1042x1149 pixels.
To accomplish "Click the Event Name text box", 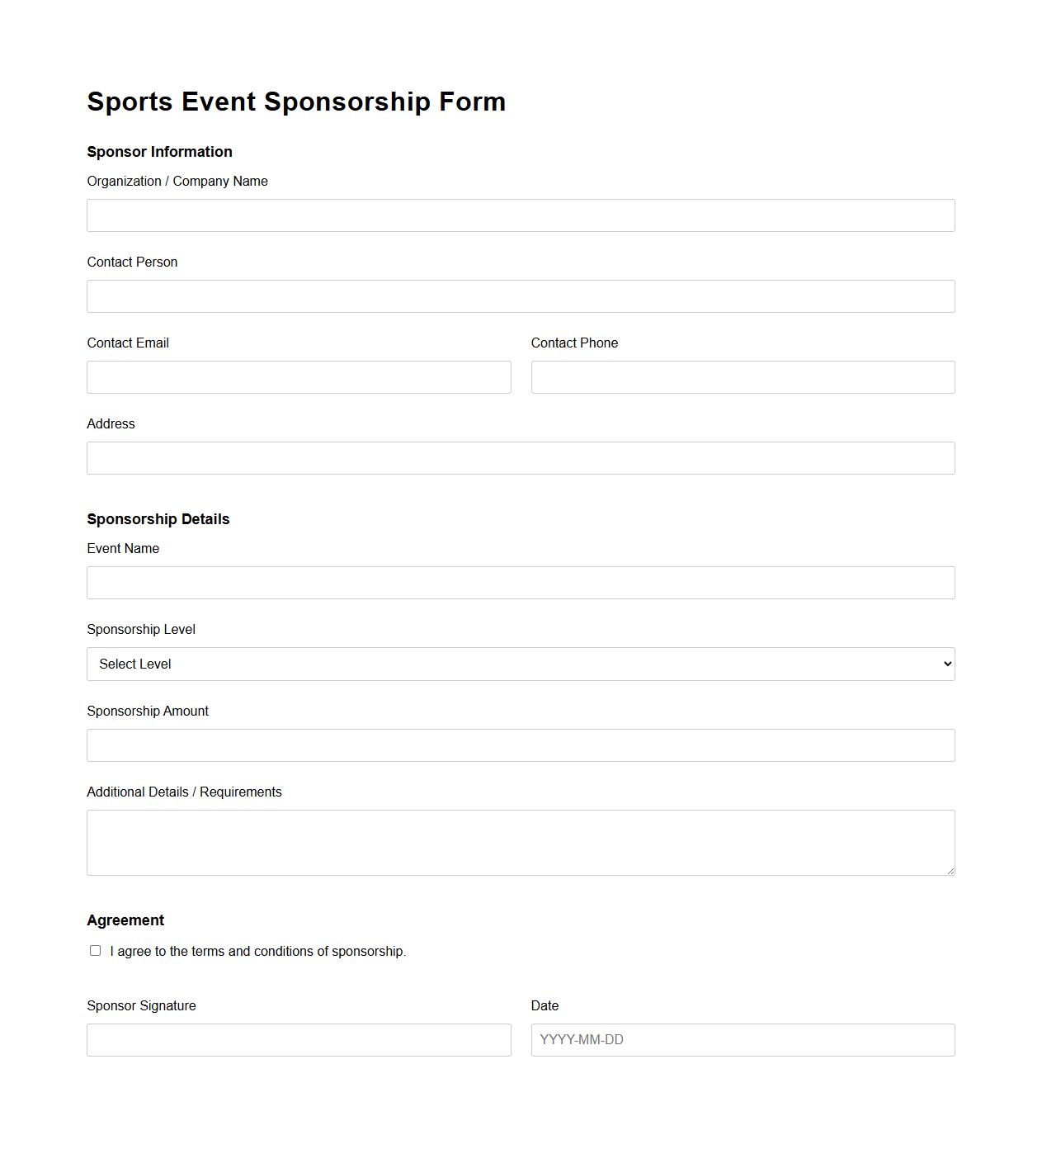I will pyautogui.click(x=520, y=583).
